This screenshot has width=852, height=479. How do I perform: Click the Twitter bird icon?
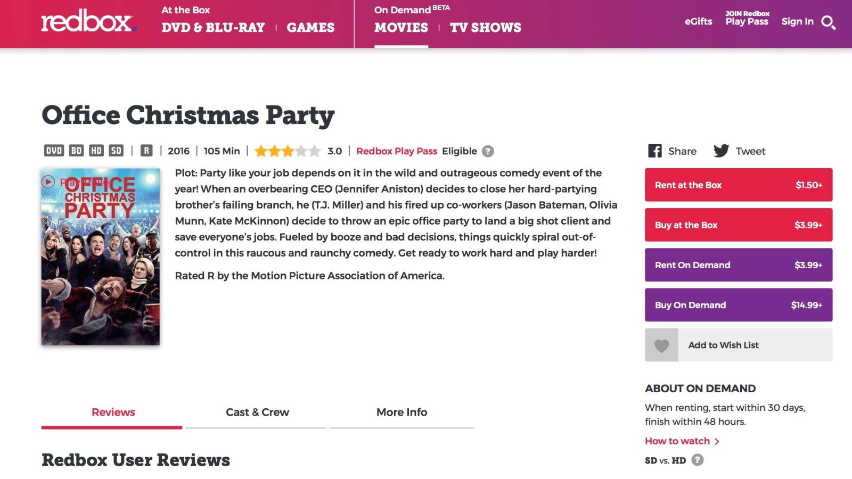coord(721,151)
